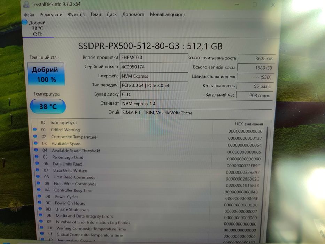The height and width of the screenshot is (244, 325).
Task: Click the spindle speed value ---- (SSD)
Action: coord(256,77)
